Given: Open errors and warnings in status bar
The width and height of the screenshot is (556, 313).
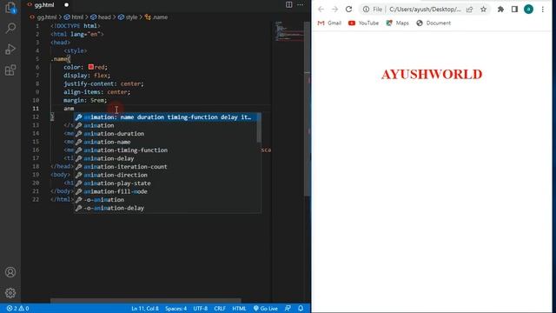Looking at the screenshot, I should coord(17,309).
